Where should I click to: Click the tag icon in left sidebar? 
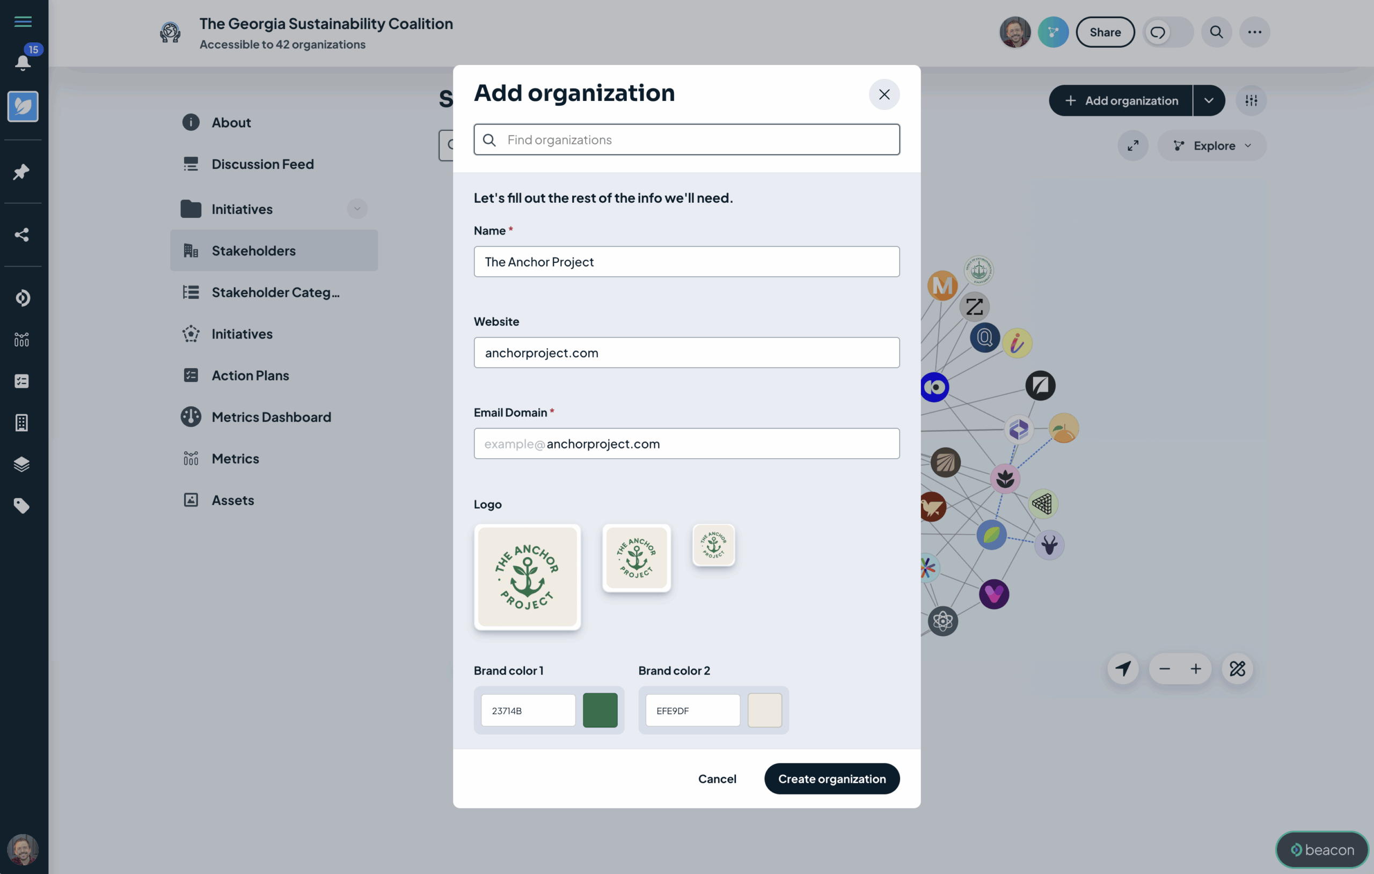[x=21, y=505]
